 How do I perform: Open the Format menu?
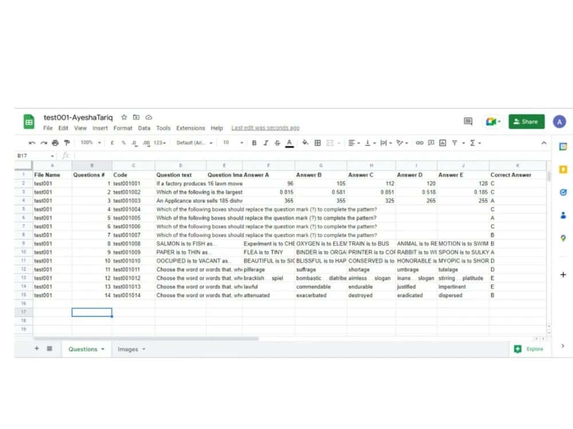tap(123, 128)
